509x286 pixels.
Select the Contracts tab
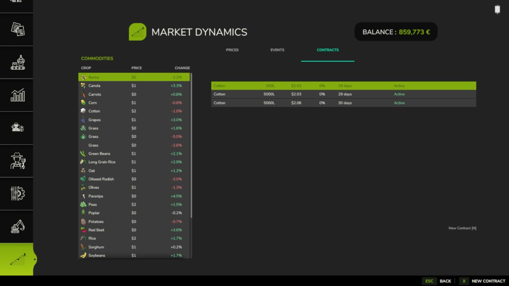328,50
